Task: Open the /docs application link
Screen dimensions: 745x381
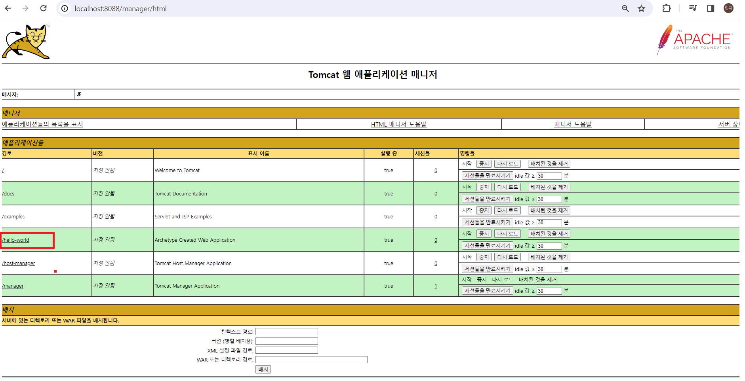Action: (x=8, y=194)
